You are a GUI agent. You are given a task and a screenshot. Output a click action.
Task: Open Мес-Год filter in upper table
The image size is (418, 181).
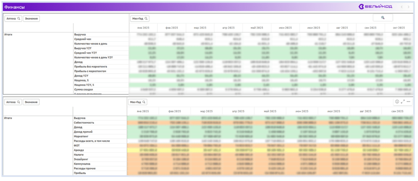click(140, 18)
